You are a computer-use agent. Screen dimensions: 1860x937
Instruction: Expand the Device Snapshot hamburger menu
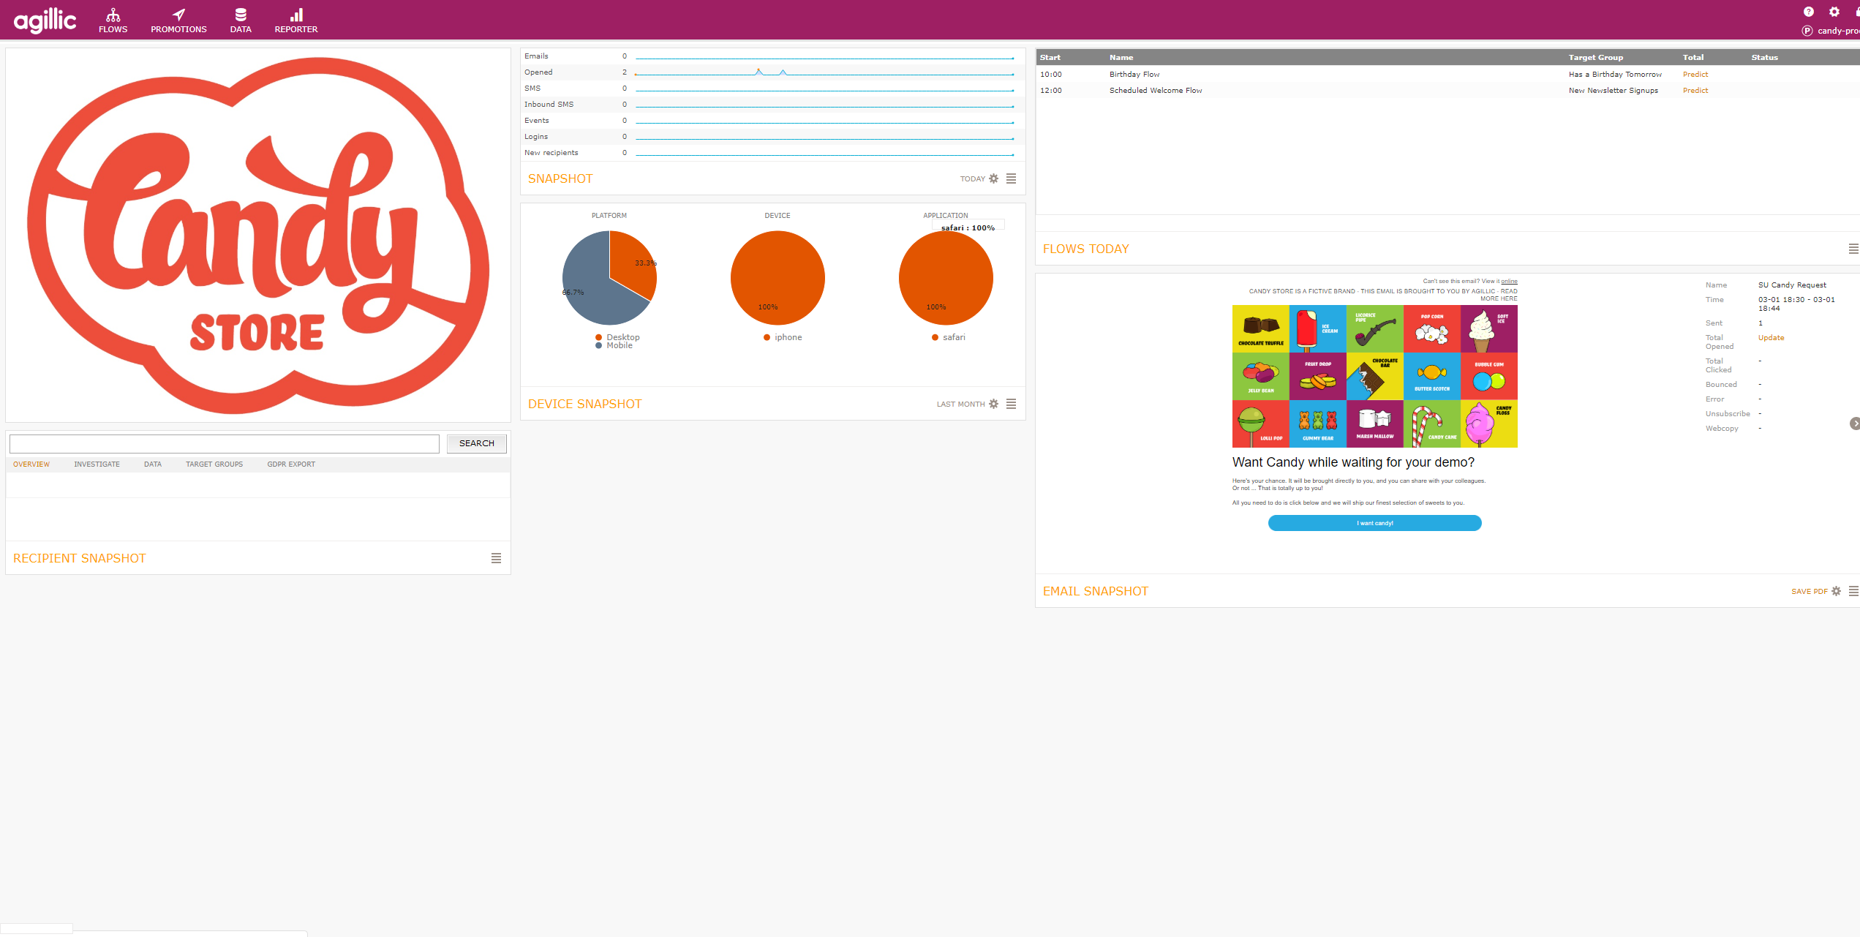(x=1011, y=404)
